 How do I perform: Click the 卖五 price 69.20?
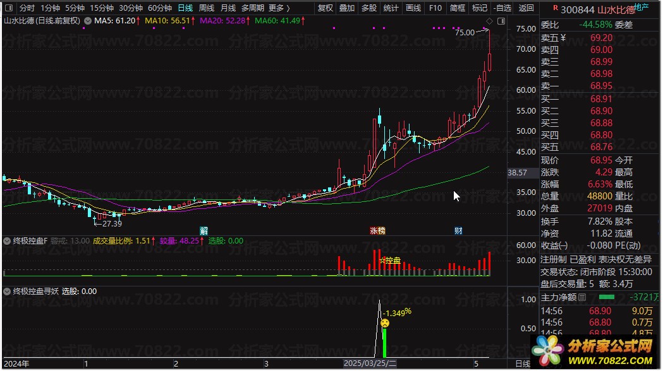(601, 38)
